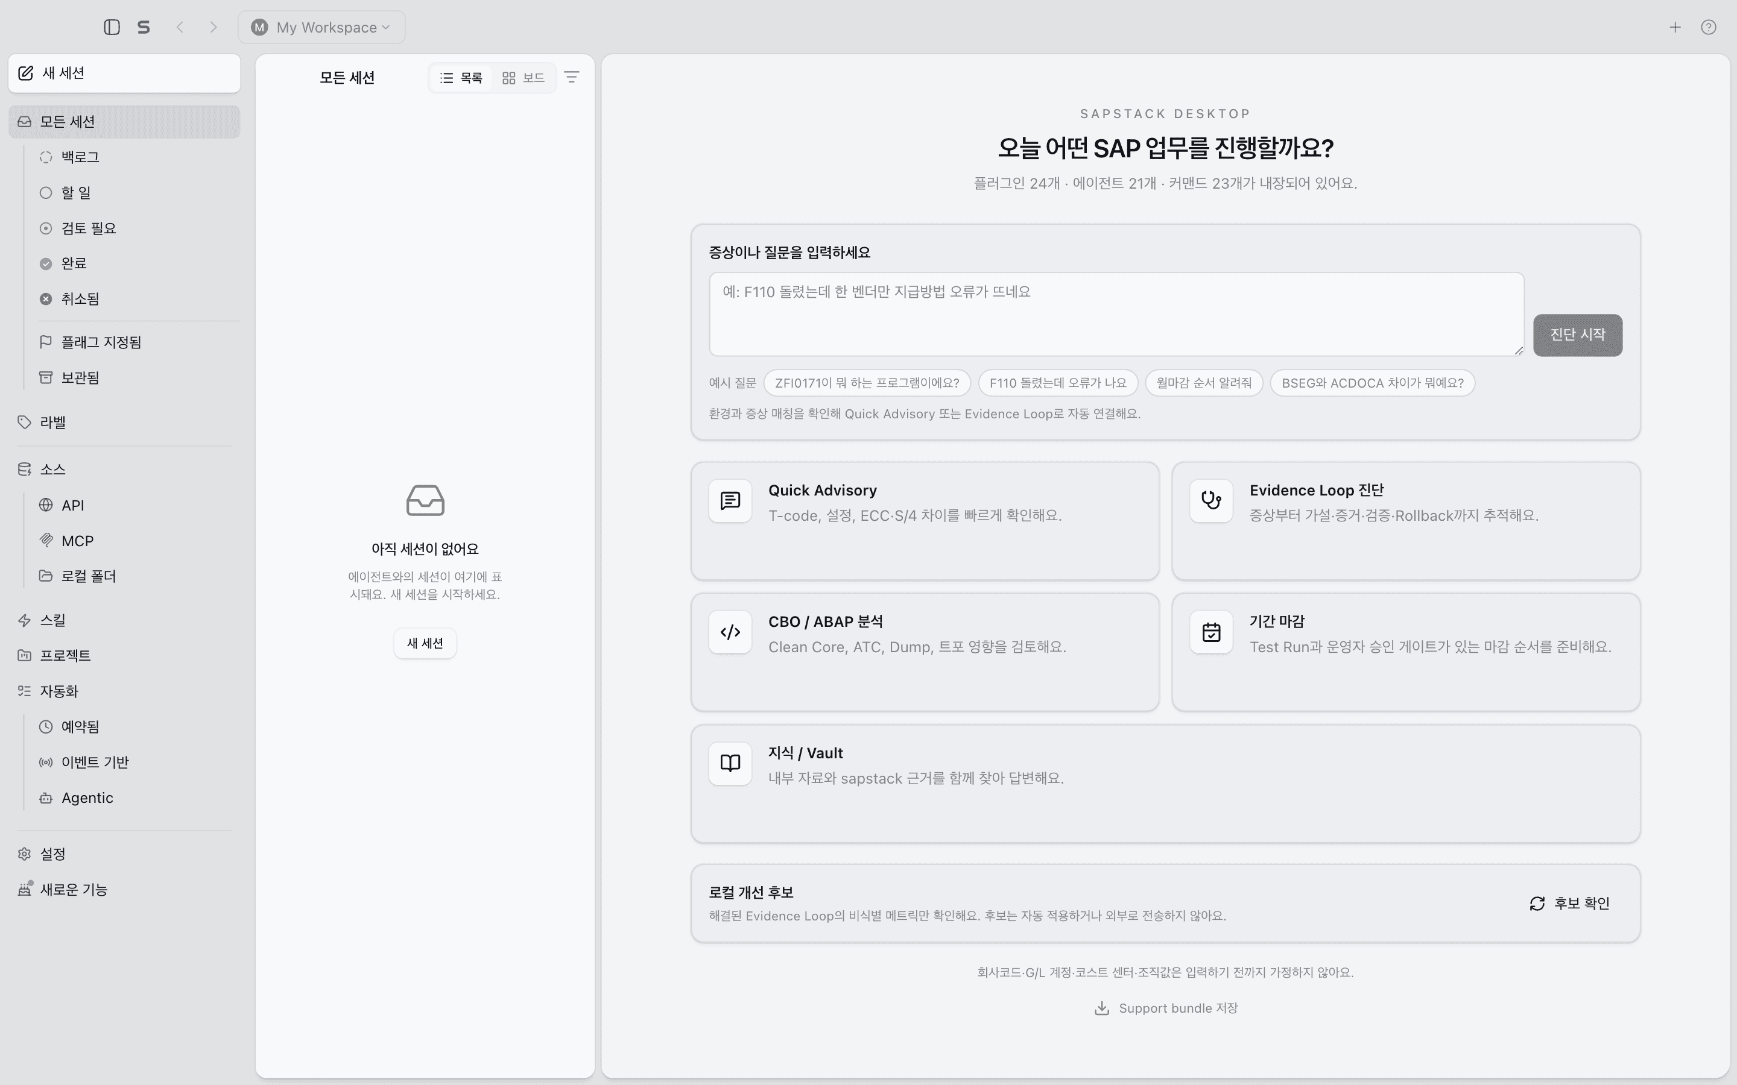Click 후보 확인 refresh button
Screen dimensions: 1737x1085
(x=1570, y=904)
